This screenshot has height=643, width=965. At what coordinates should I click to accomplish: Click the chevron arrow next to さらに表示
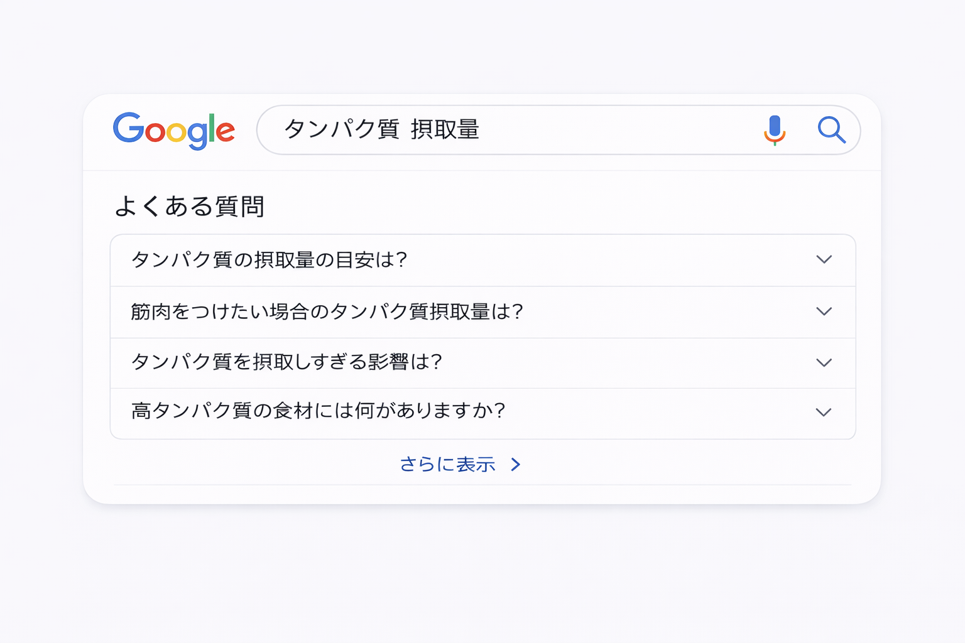point(516,465)
